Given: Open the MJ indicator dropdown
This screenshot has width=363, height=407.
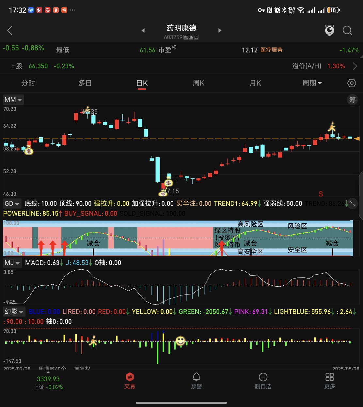Looking at the screenshot, I should [x=12, y=263].
